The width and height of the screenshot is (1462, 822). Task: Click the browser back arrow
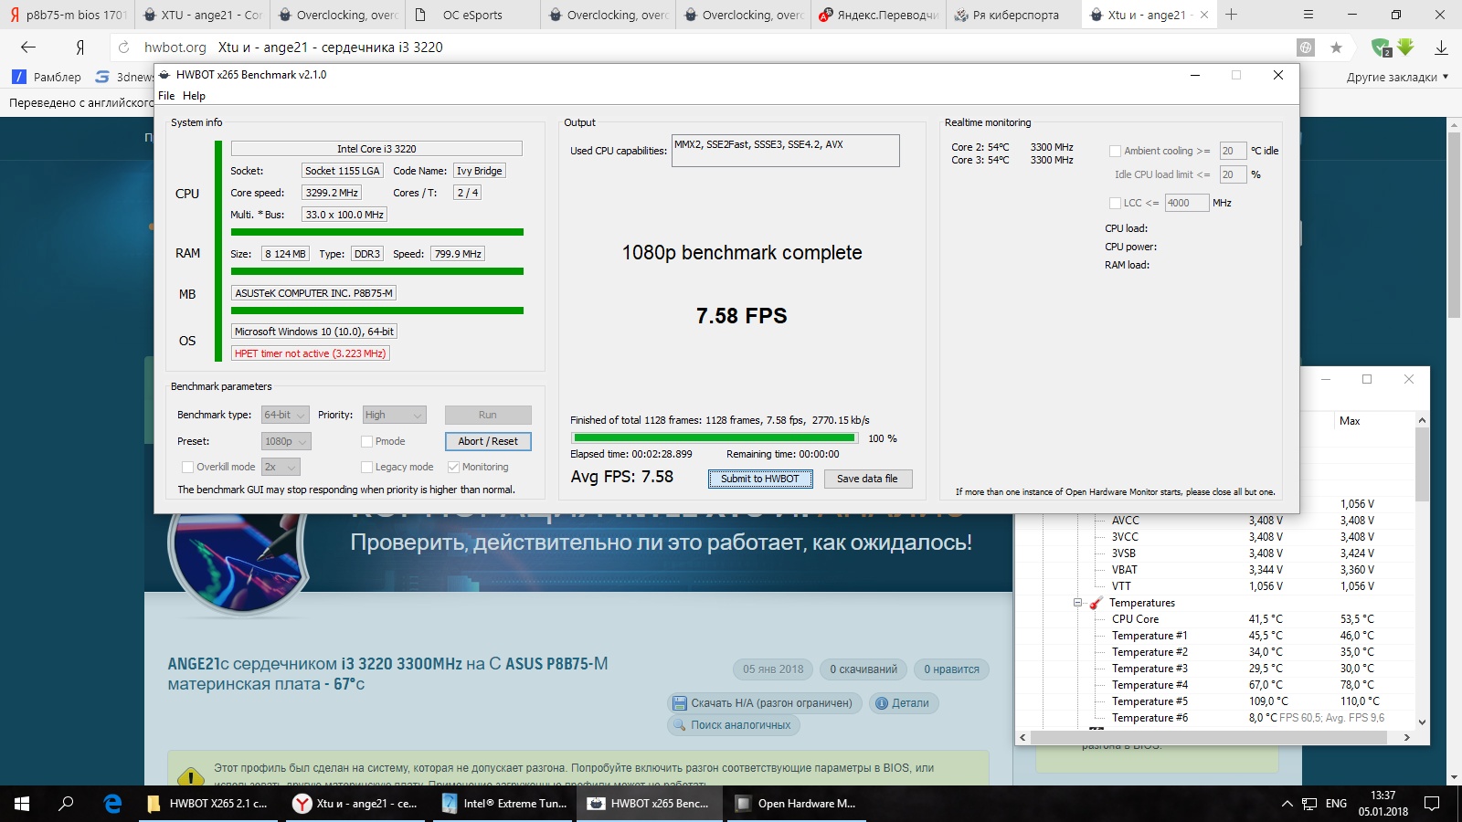28,47
